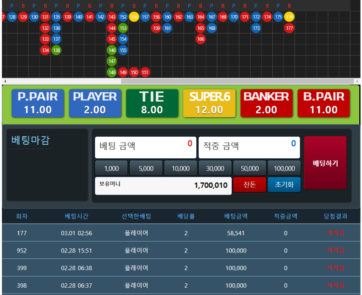The width and height of the screenshot is (362, 295).
Task: Click red roadmap marker 129
Action: point(23,17)
